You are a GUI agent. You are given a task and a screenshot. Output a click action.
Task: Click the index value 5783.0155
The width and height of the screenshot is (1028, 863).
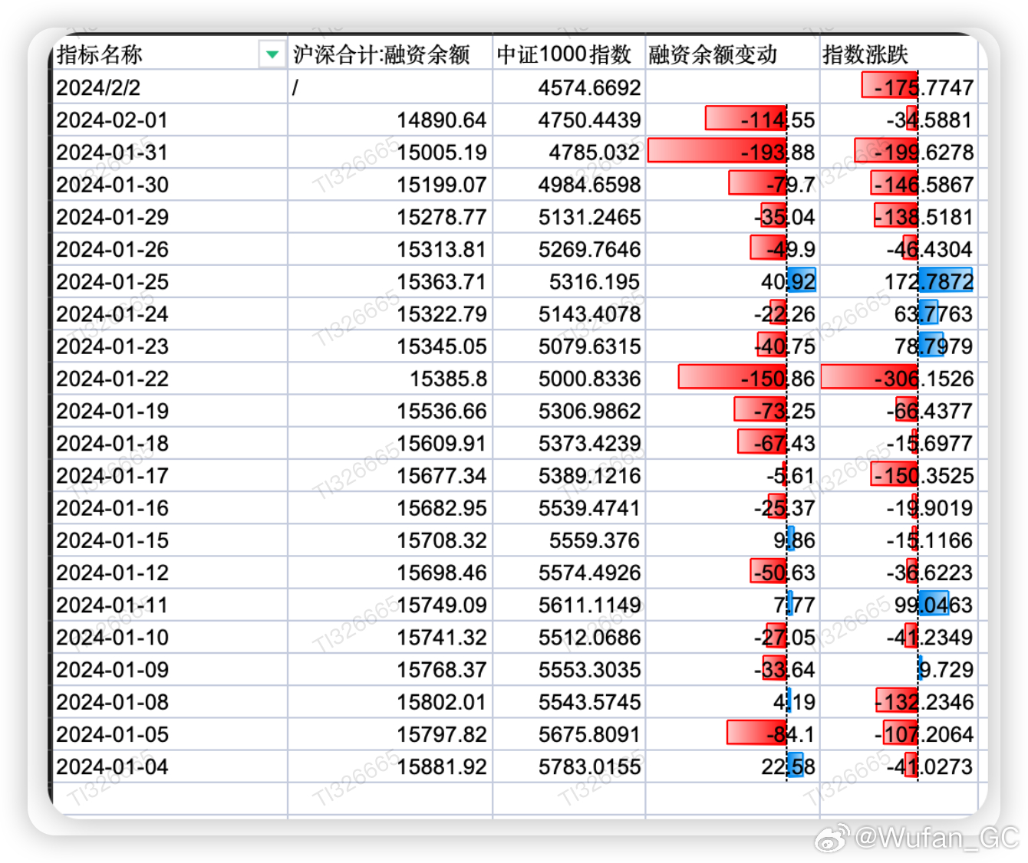pos(568,766)
